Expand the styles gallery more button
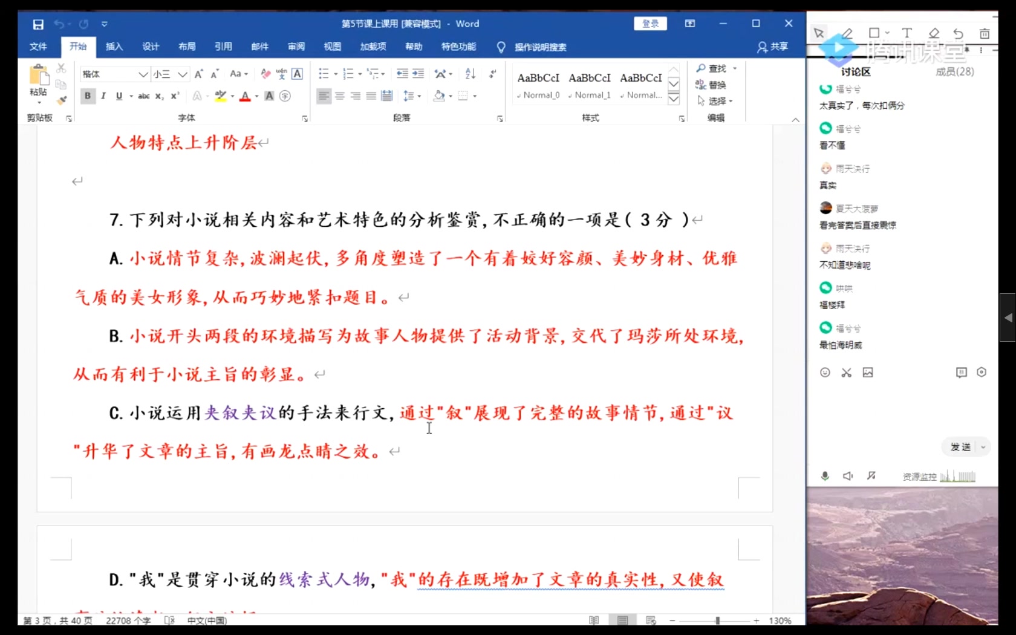This screenshot has width=1016, height=635. click(674, 99)
